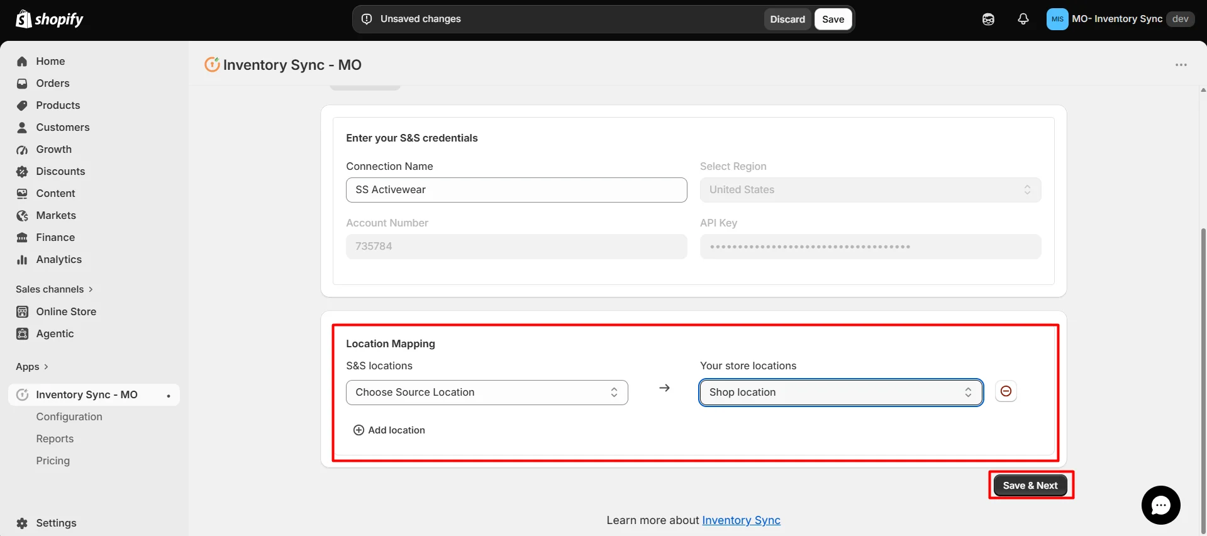Click the Customers person icon
The height and width of the screenshot is (536, 1207).
tap(22, 127)
